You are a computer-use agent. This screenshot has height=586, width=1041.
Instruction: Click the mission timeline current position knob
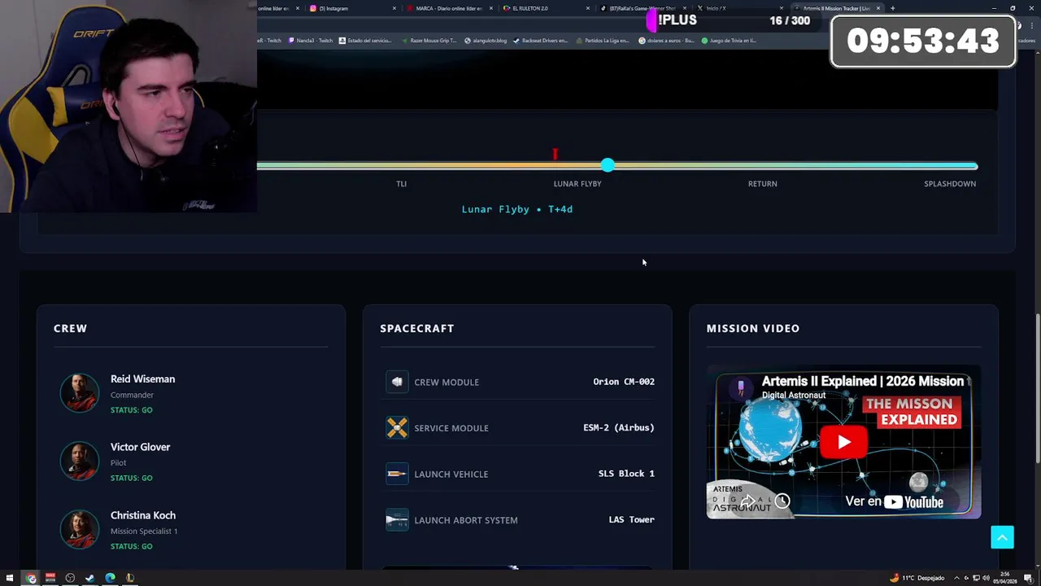coord(608,165)
